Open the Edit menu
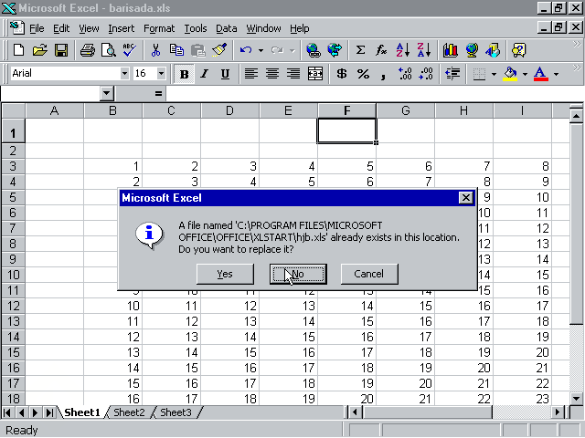 [61, 28]
